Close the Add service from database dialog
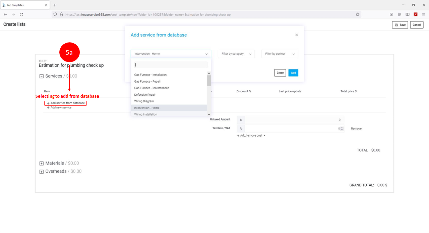The height and width of the screenshot is (233, 429). [296, 35]
